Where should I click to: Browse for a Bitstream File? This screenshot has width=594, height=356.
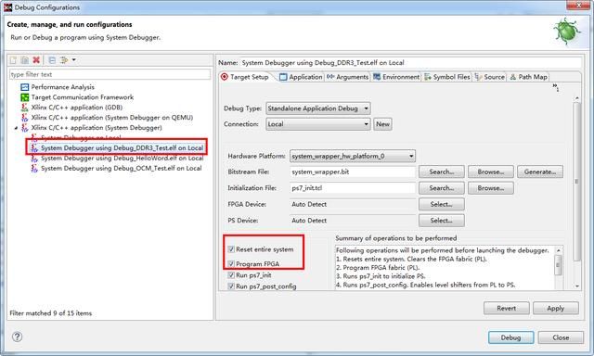point(491,172)
